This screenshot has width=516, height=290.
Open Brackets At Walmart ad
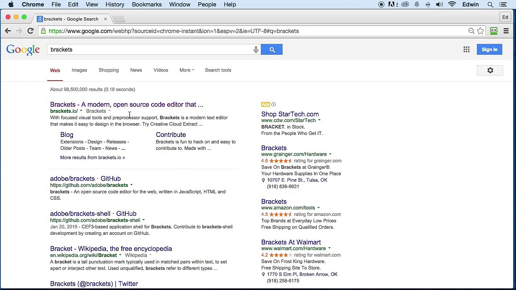(291, 242)
